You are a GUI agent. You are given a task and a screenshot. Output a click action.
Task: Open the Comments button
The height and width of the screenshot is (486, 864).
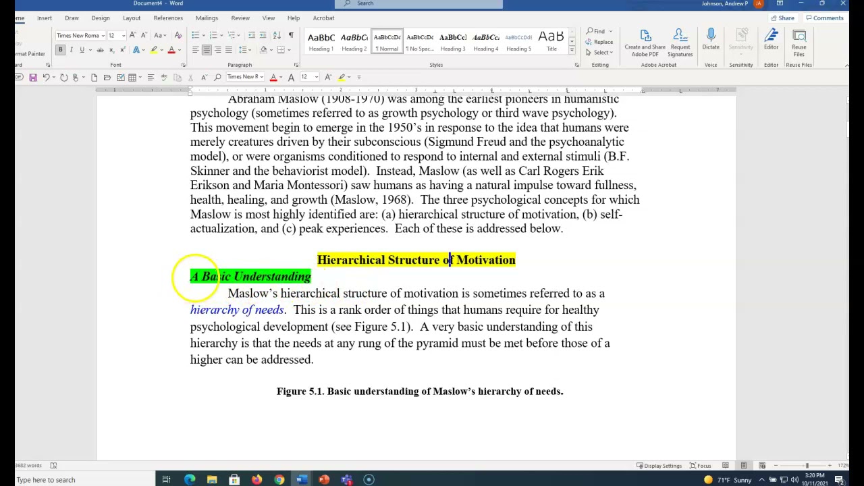(x=824, y=18)
